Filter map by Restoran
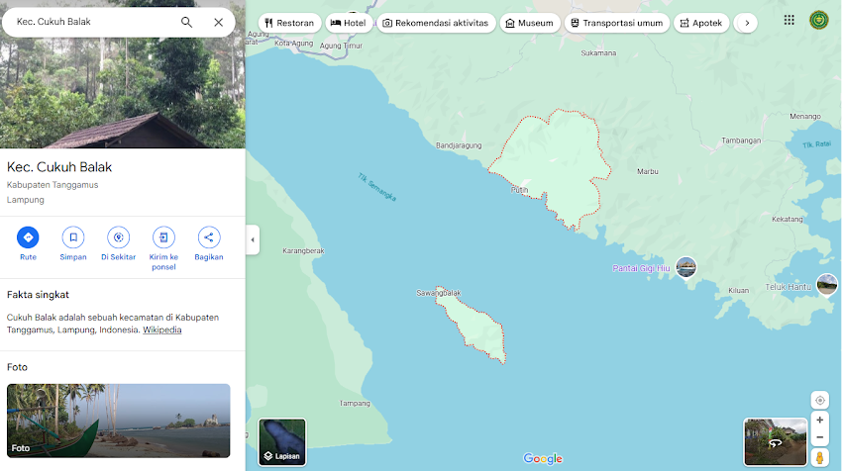842x471 pixels. 289,23
